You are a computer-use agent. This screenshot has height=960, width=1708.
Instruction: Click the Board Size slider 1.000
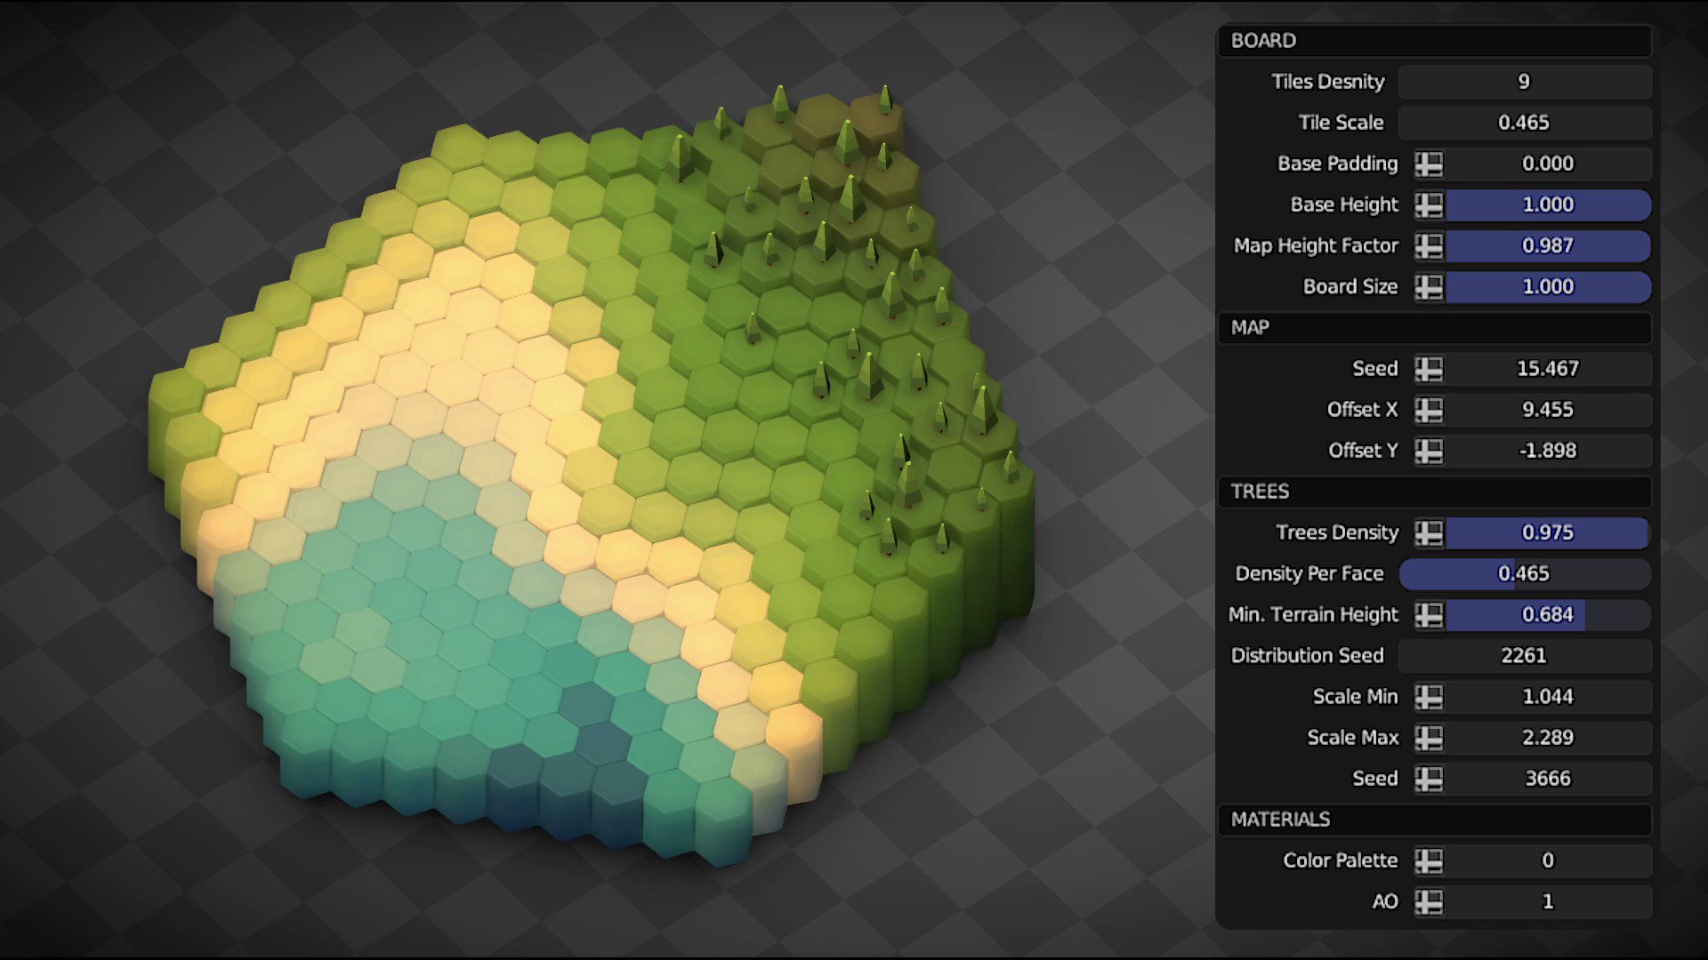pos(1549,286)
